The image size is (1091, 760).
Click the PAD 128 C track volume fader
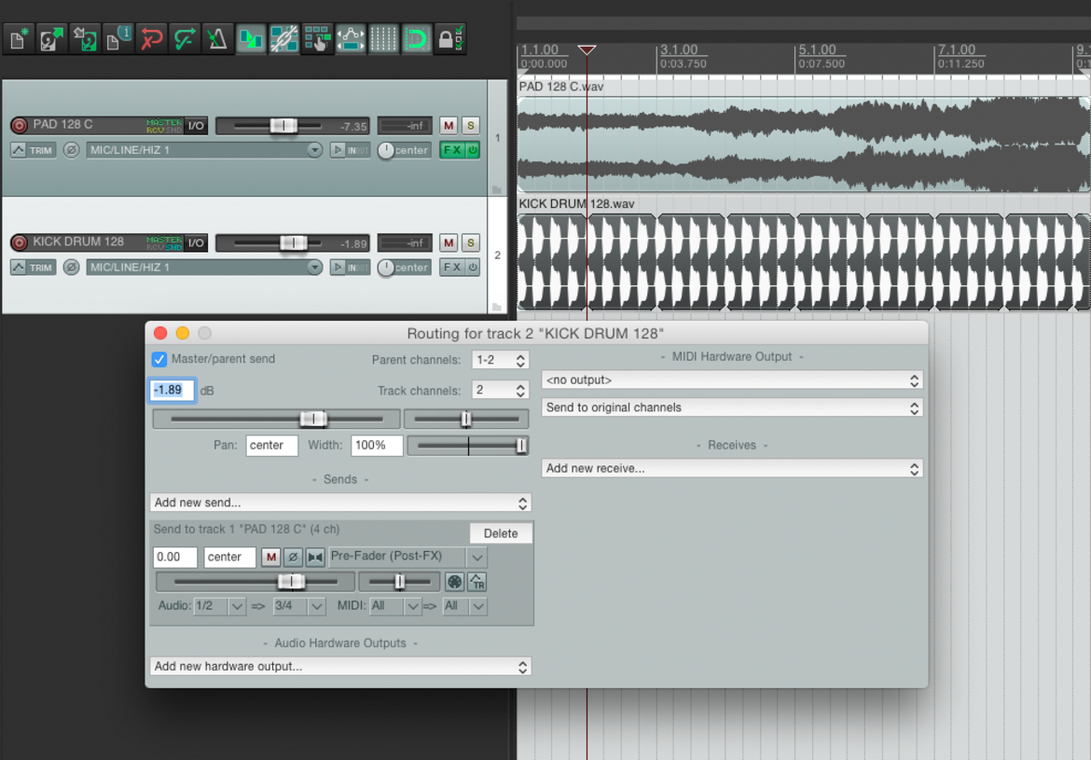[x=283, y=126]
